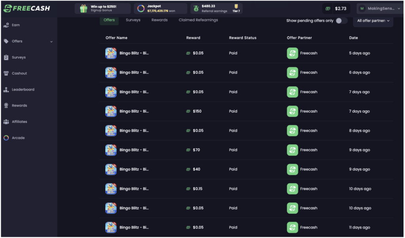The image size is (405, 238).
Task: Expand the Offers submenu in the sidebar
Action: pyautogui.click(x=51, y=41)
